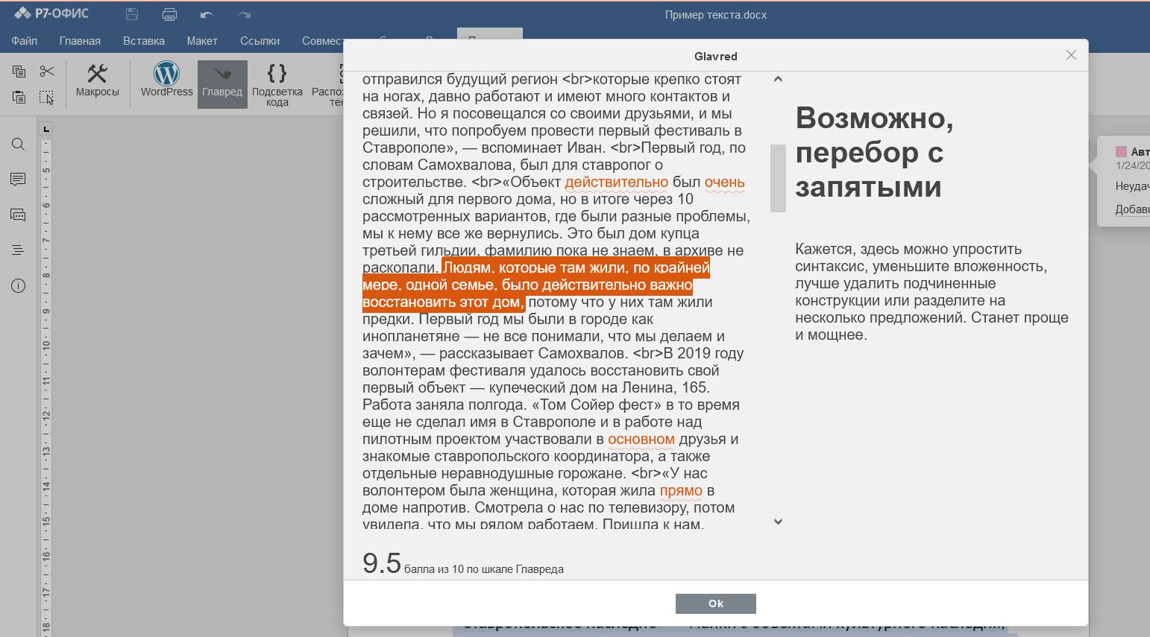Click the save icon in title bar
This screenshot has width=1150, height=637.
tap(132, 14)
